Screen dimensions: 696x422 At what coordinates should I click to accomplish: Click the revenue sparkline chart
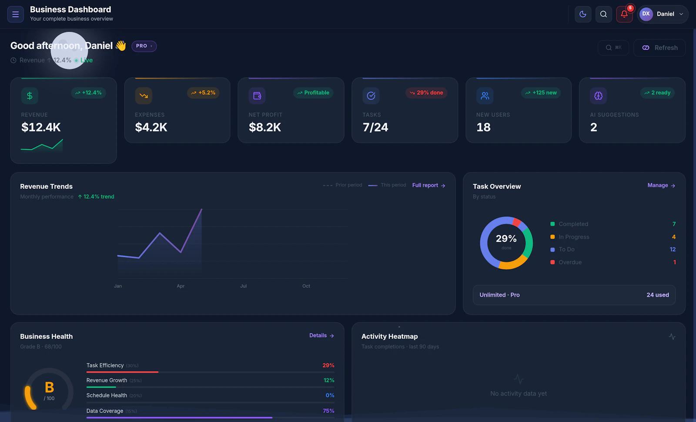point(42,145)
